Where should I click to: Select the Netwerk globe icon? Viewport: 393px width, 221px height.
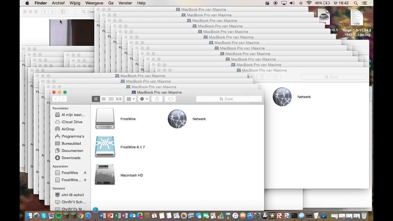coord(177,119)
